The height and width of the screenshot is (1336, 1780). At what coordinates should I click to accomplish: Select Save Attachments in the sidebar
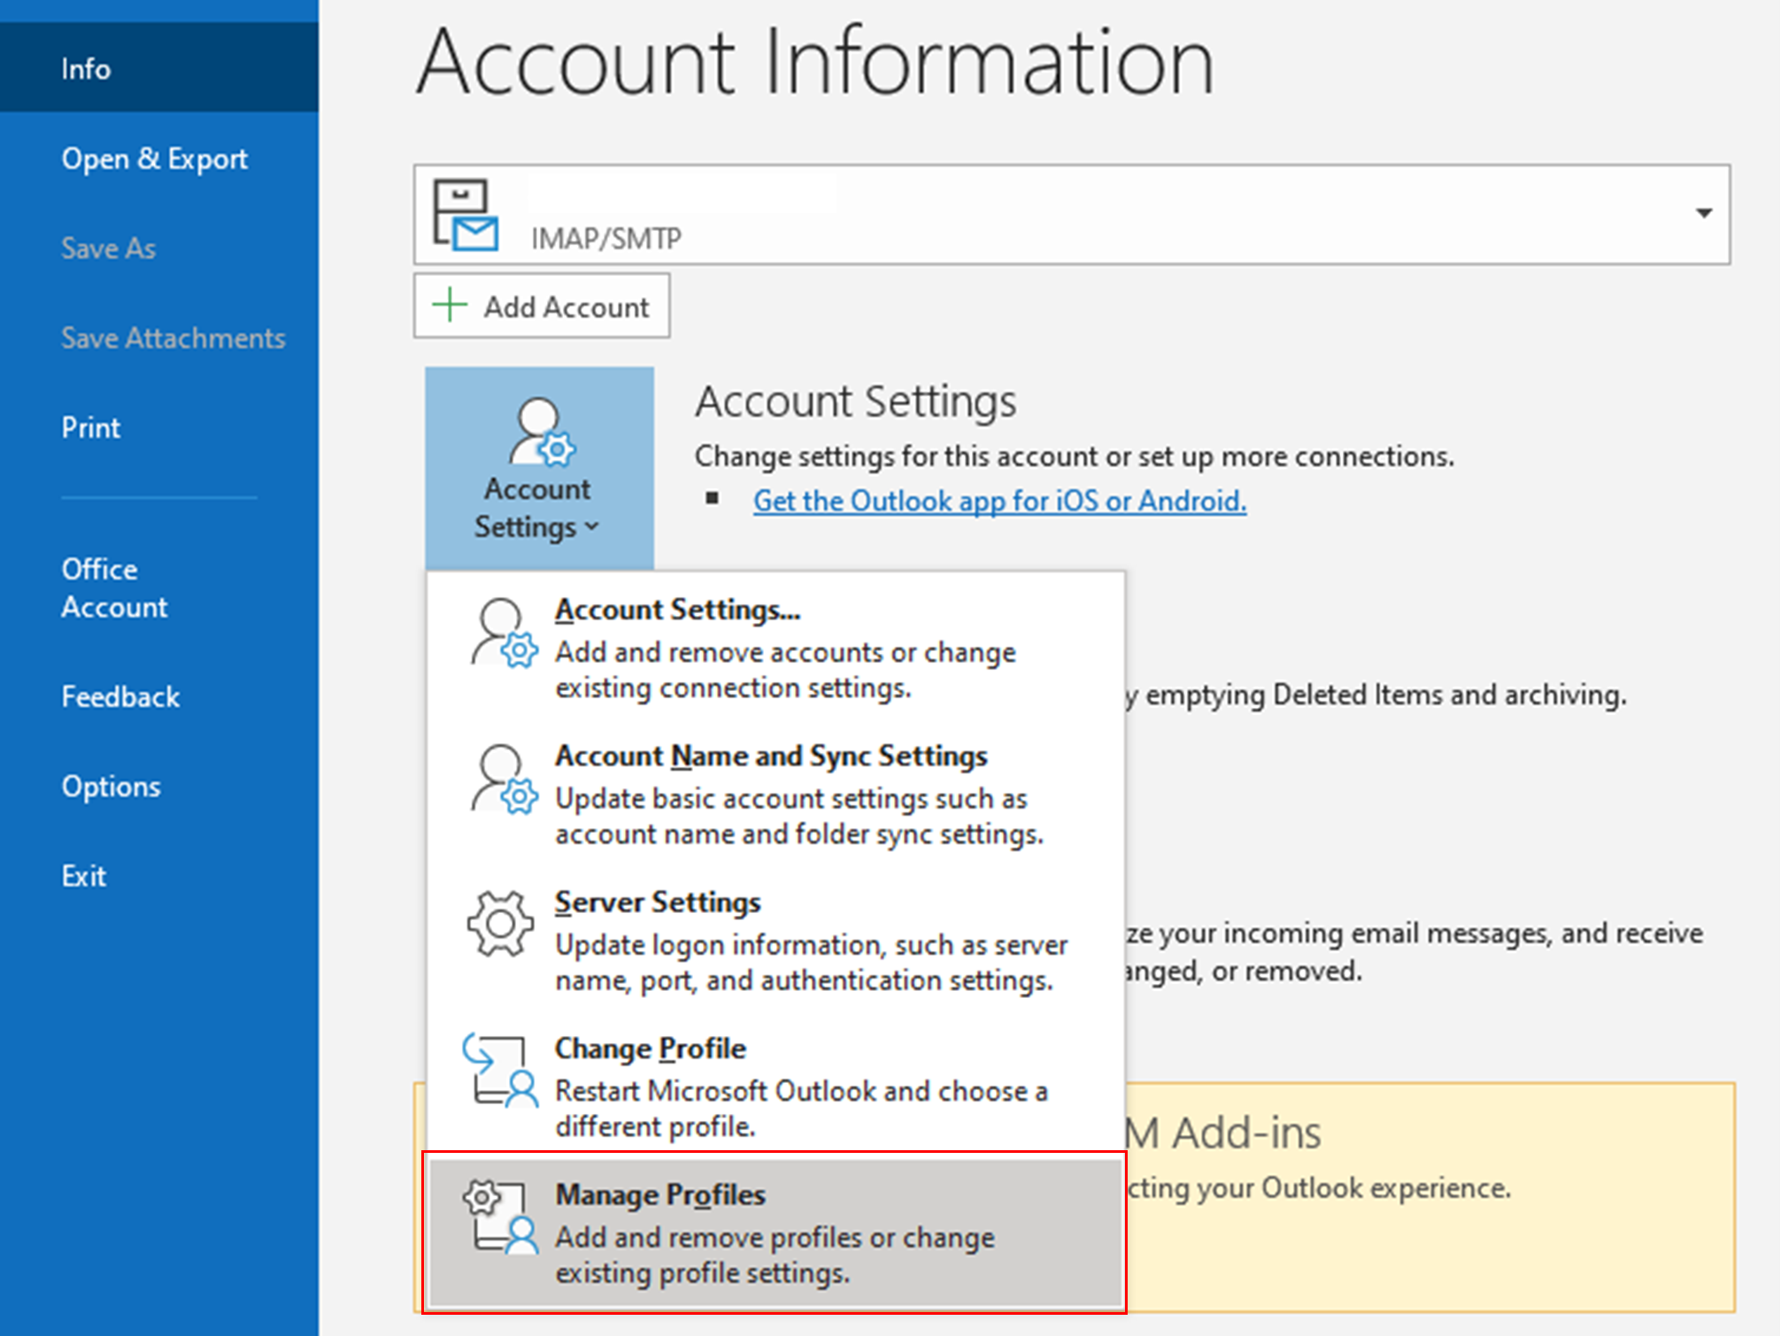[173, 337]
